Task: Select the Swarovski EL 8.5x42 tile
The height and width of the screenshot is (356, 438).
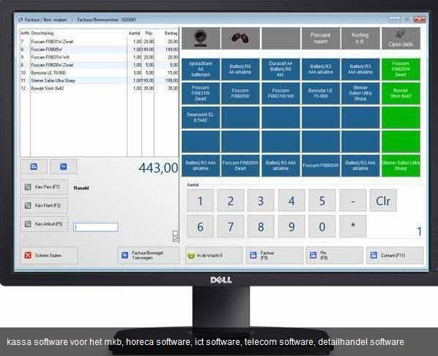Action: coord(201,117)
